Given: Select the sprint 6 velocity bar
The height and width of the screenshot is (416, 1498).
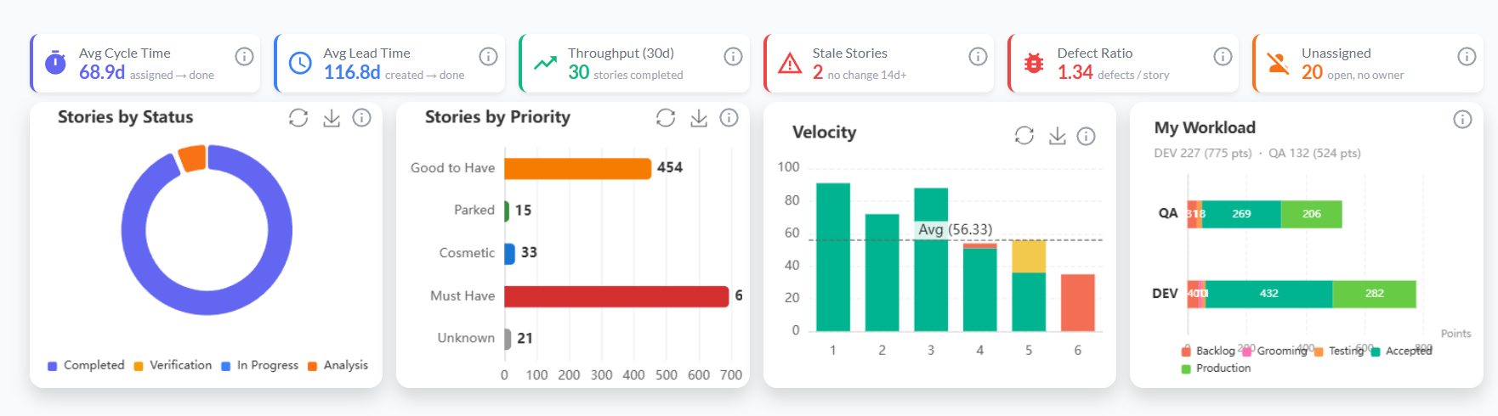Looking at the screenshot, I should [1078, 302].
